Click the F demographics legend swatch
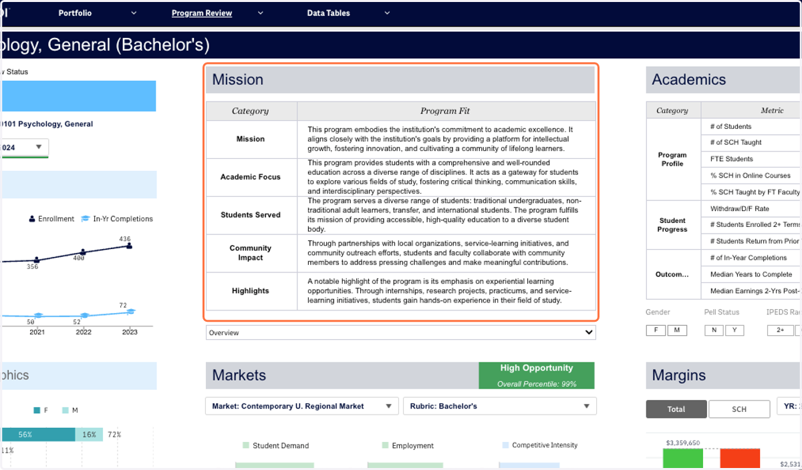Image resolution: width=802 pixels, height=470 pixels. [x=37, y=410]
